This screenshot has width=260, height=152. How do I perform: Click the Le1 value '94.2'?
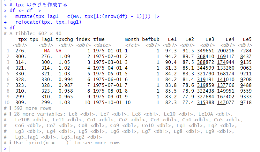(x=171, y=57)
